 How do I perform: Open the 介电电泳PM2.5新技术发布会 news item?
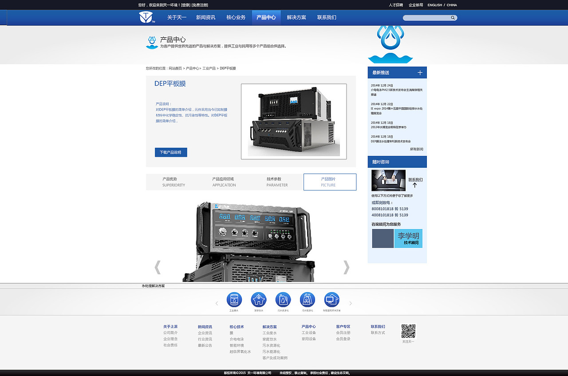tap(397, 92)
